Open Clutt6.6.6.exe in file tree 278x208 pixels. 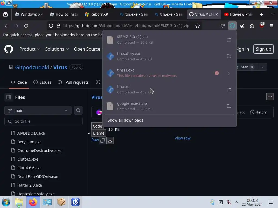[x=29, y=168]
